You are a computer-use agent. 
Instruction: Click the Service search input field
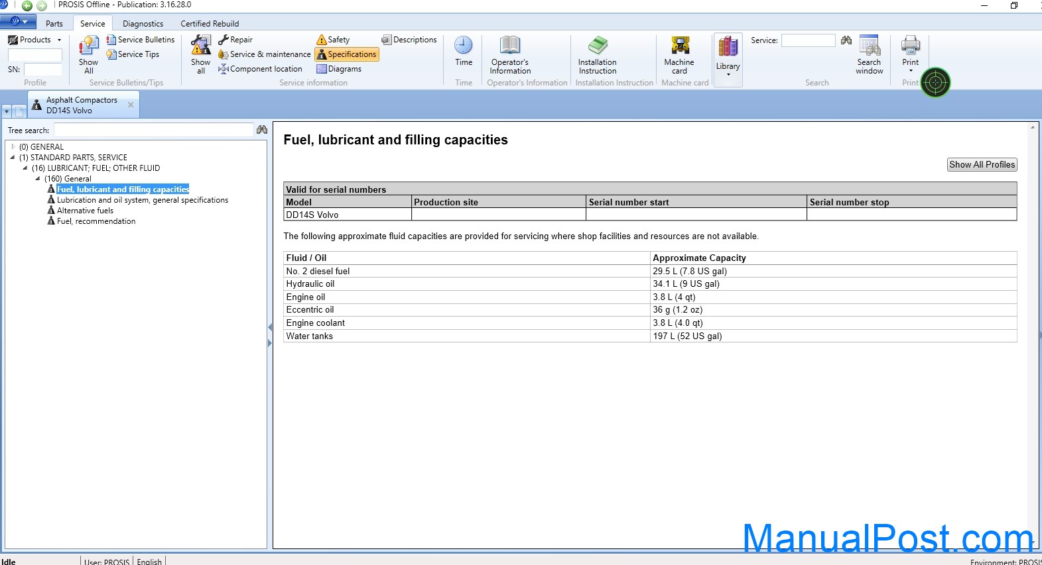point(808,40)
